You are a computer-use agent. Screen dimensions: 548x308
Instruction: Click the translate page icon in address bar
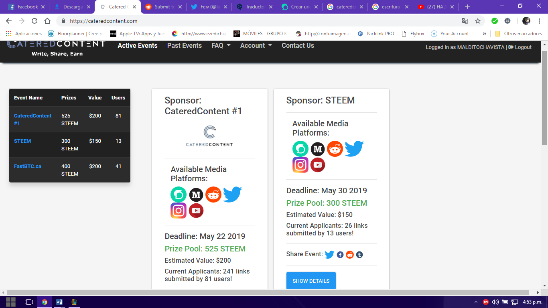click(x=465, y=21)
